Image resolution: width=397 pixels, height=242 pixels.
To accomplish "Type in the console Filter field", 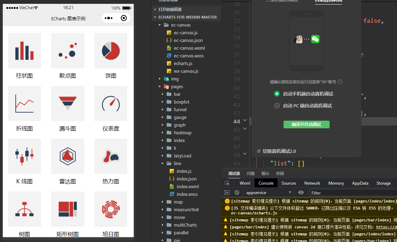I will [353, 193].
